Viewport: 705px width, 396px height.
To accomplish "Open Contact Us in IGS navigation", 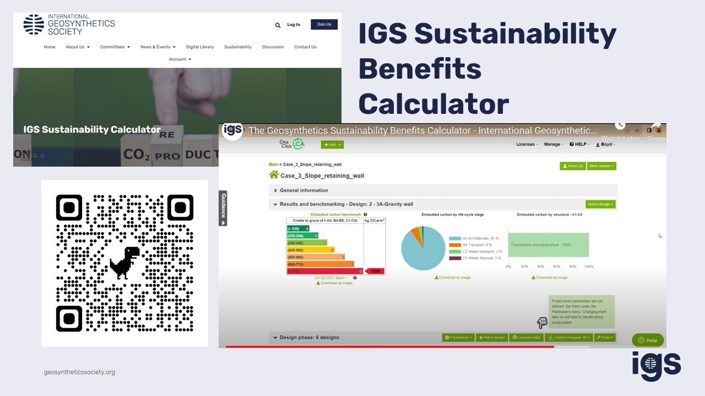I will pyautogui.click(x=305, y=47).
